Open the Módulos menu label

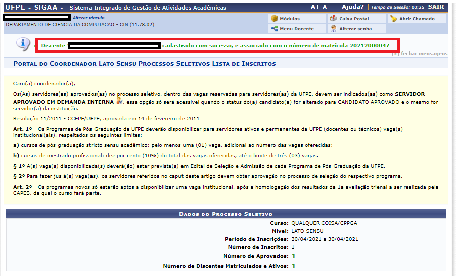pos(289,19)
